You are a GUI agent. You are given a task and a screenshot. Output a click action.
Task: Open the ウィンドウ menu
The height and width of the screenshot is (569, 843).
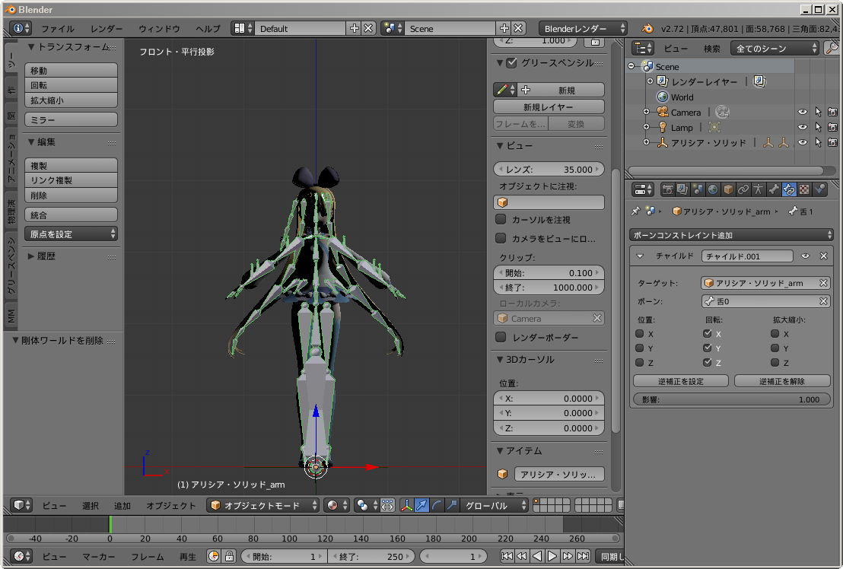[158, 28]
